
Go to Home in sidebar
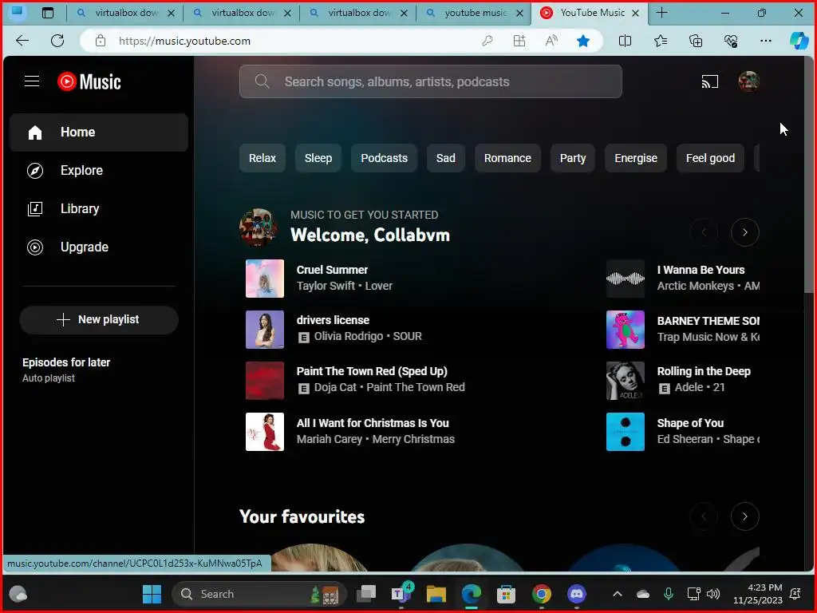click(98, 132)
